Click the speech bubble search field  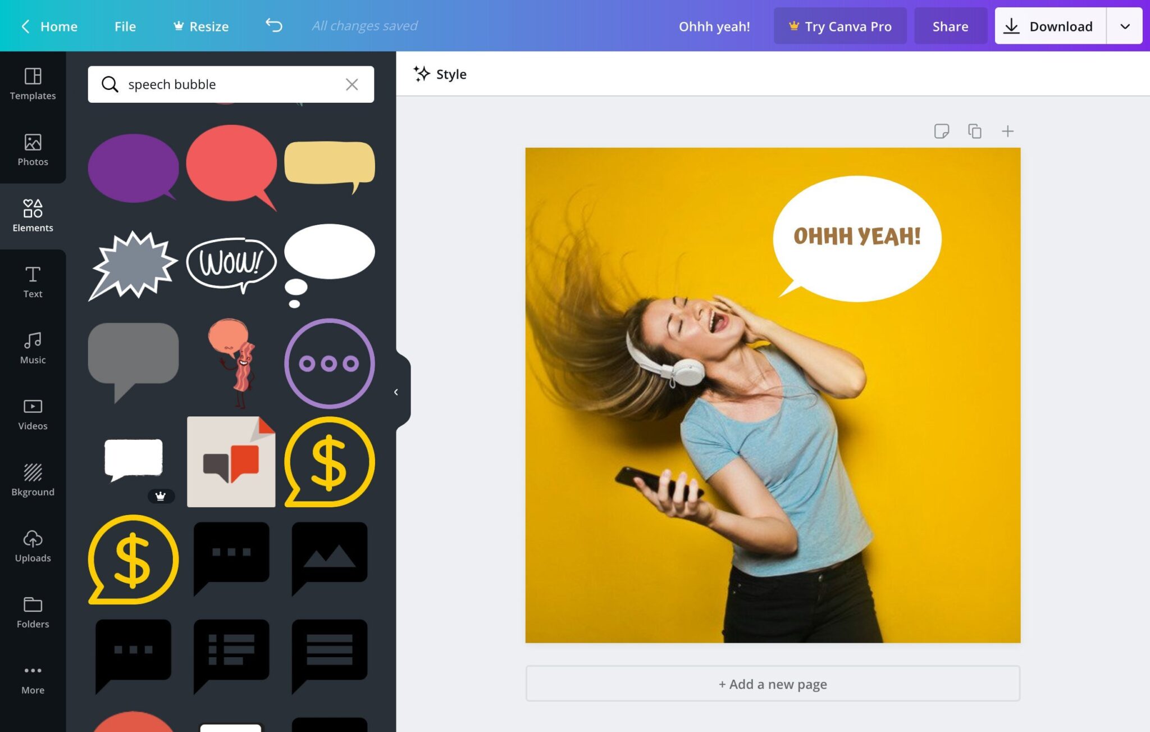(x=230, y=84)
